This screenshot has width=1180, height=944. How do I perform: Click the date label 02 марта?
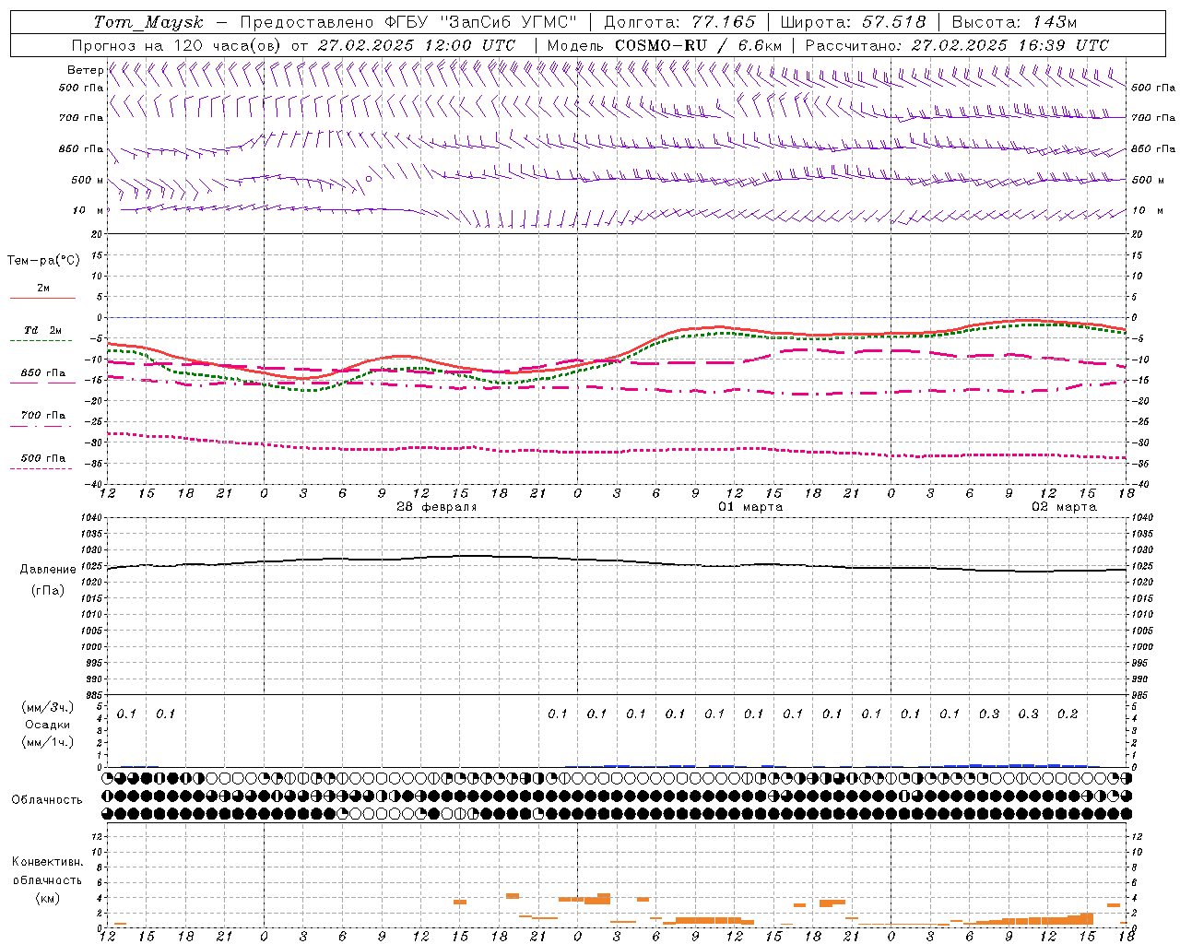[x=1064, y=507]
